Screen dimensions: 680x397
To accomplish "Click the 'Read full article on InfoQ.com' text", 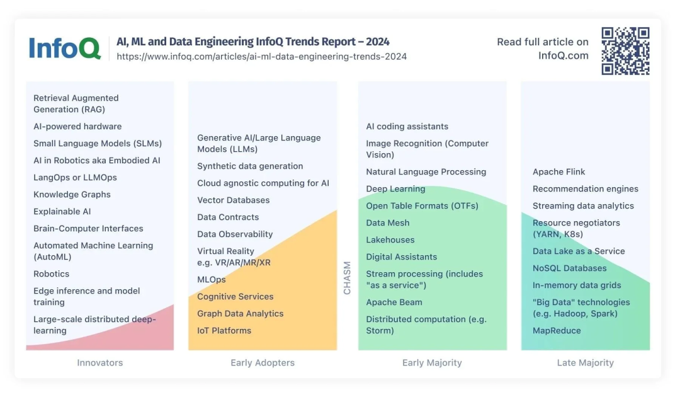I will [x=543, y=49].
